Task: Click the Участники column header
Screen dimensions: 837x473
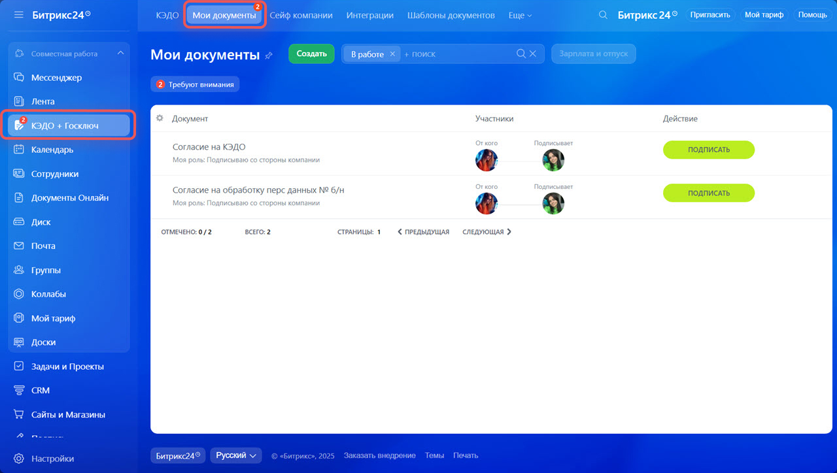Action: coord(494,119)
